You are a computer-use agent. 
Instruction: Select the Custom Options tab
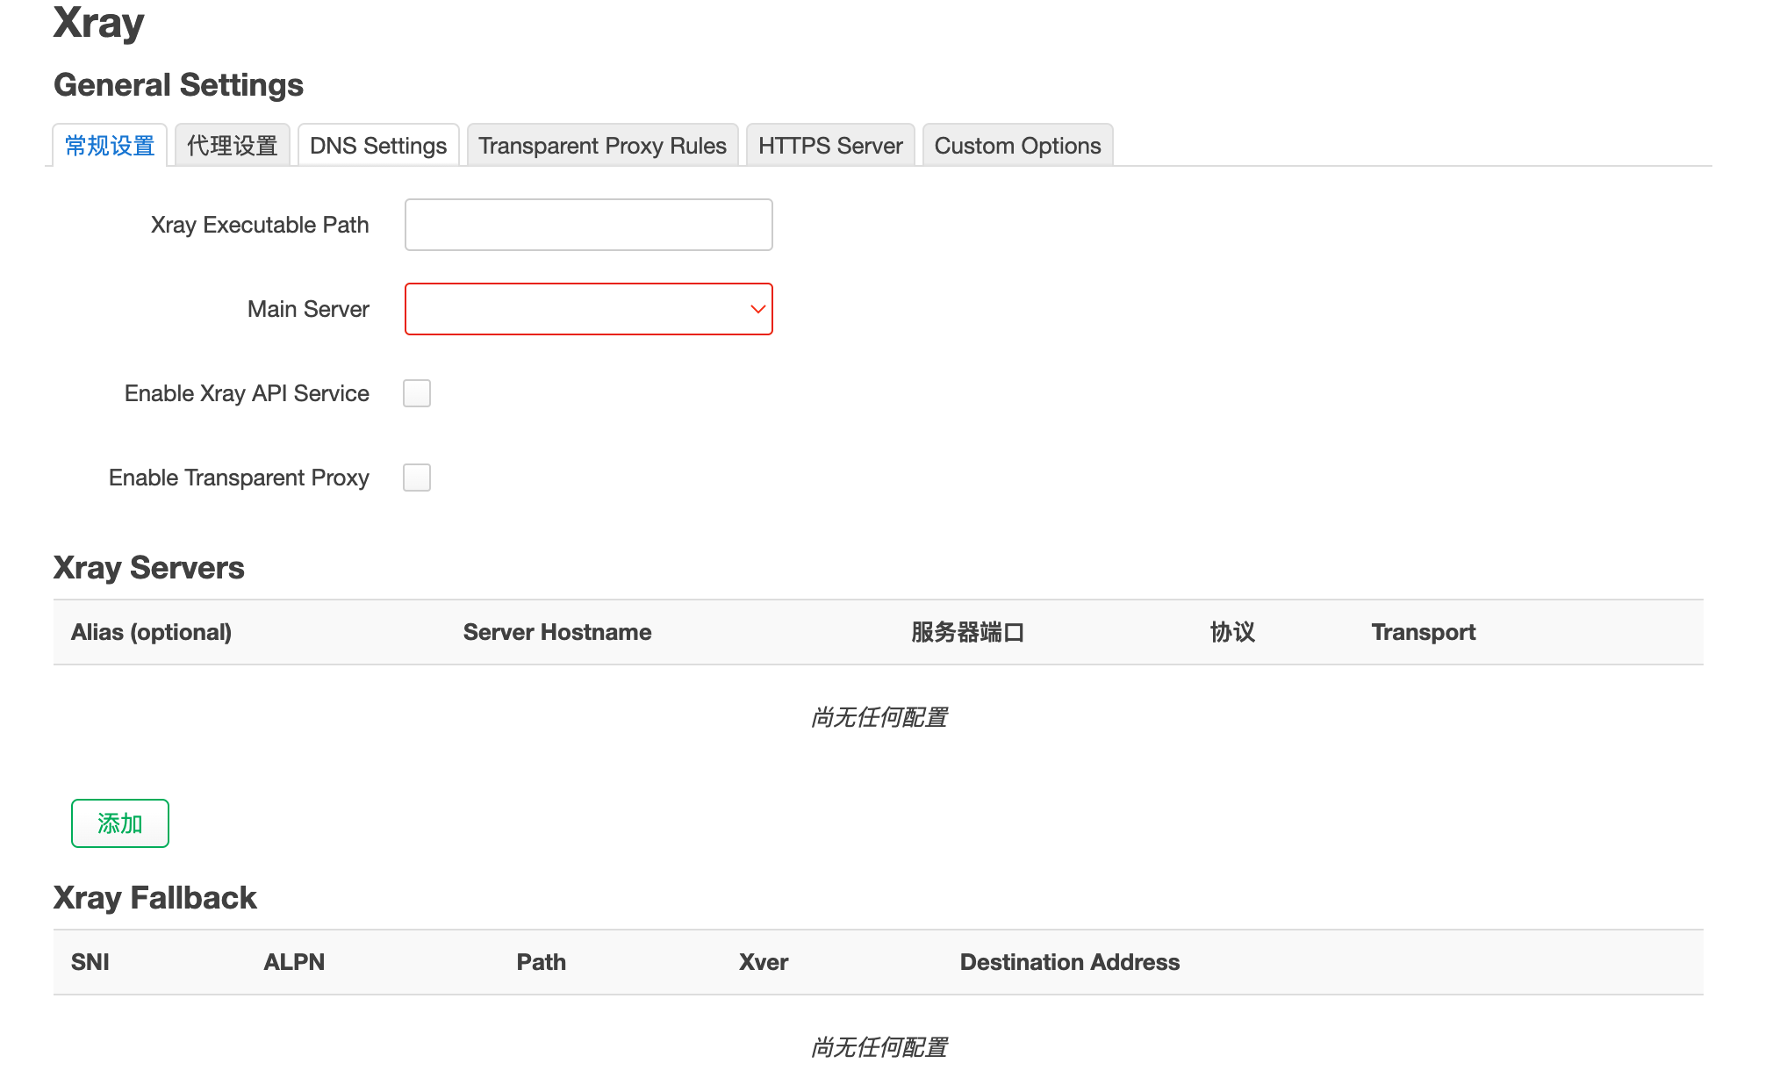1016,145
